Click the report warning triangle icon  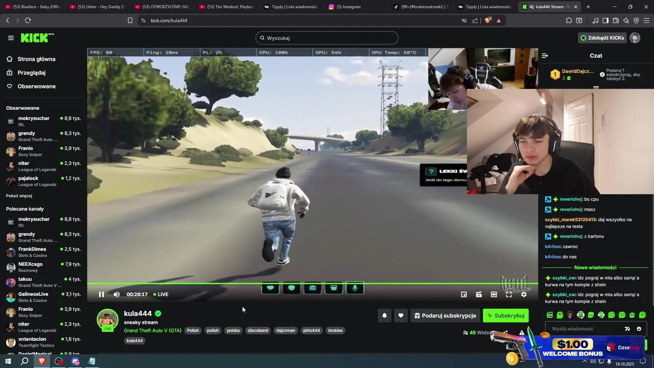[x=522, y=333]
